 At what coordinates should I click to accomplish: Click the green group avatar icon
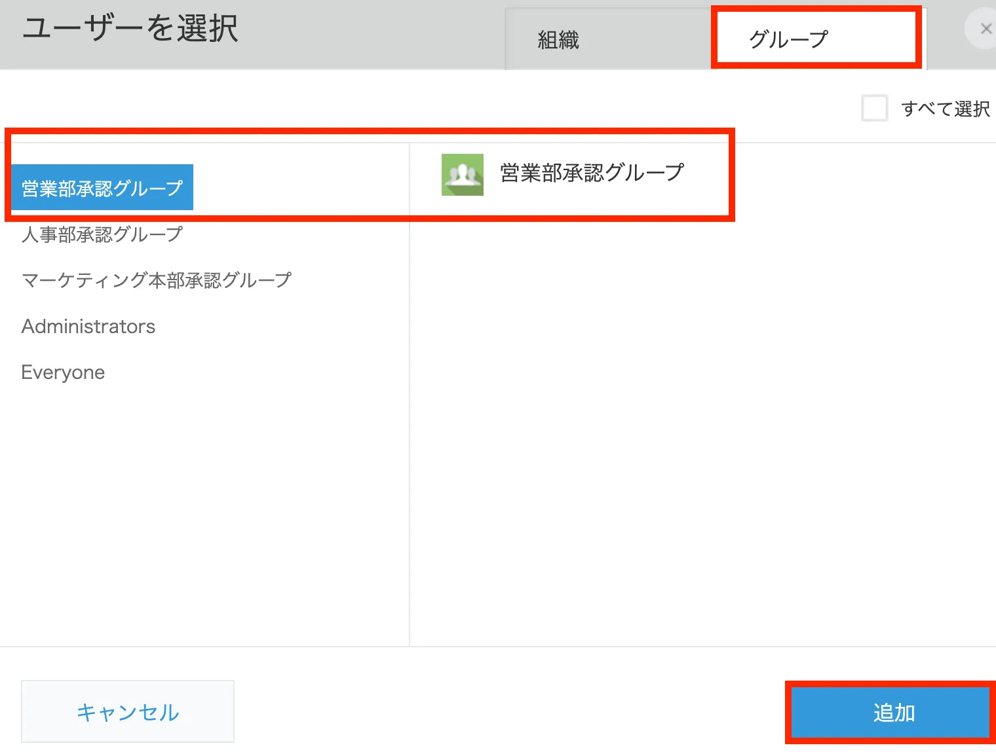462,175
